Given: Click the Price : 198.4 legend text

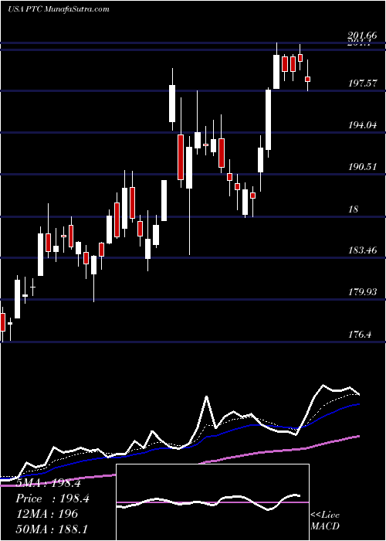Looking at the screenshot, I should tap(52, 498).
